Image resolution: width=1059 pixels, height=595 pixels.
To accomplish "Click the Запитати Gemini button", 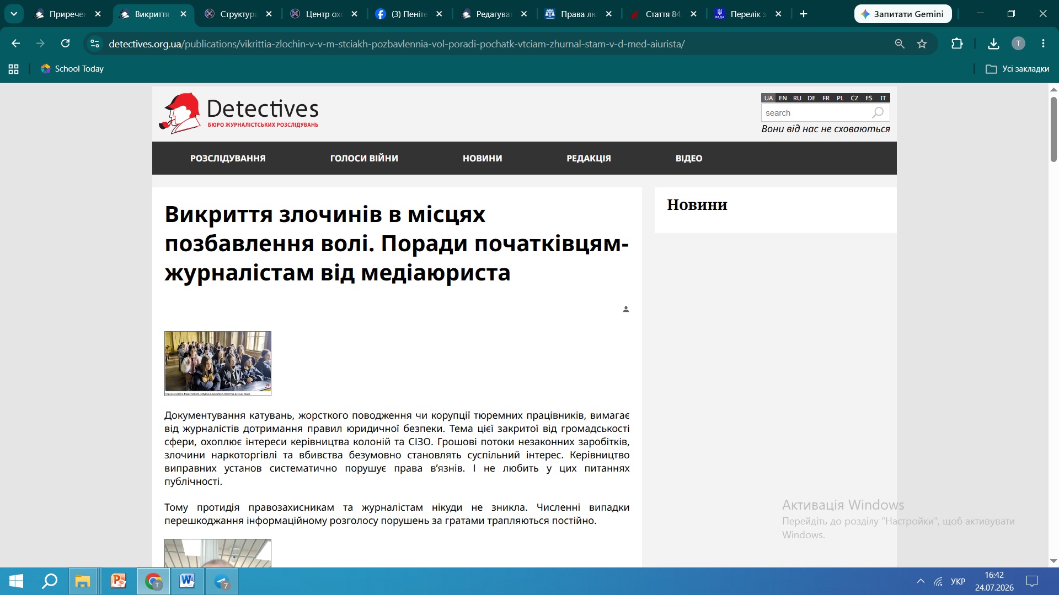I will [x=903, y=14].
